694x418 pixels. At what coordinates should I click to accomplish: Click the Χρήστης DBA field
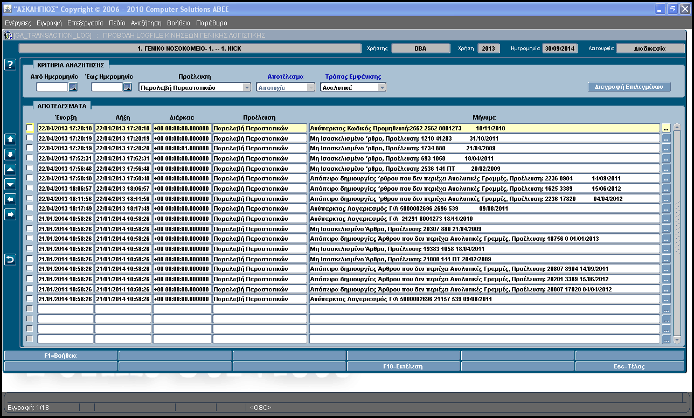click(420, 48)
